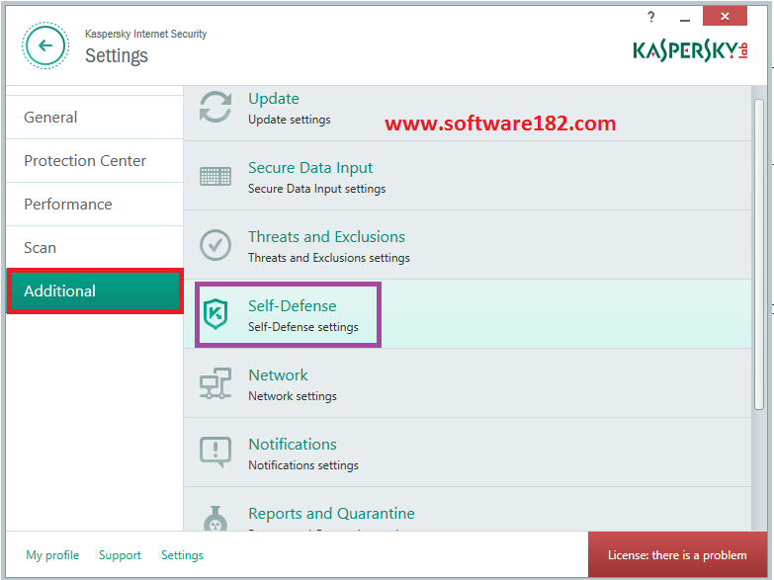Open the Protection Center tab

point(94,161)
